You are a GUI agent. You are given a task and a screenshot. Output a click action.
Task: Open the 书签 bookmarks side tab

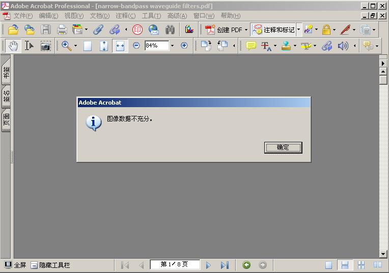(x=6, y=72)
